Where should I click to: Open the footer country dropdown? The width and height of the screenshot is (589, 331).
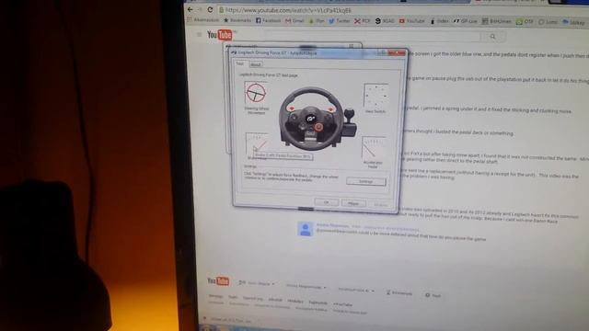point(306,286)
